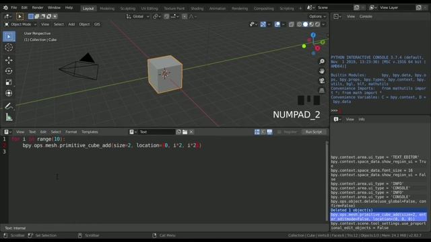This screenshot has height=242, width=431.
Task: Click the viewport zoom magnifier icon
Action: [x=322, y=61]
